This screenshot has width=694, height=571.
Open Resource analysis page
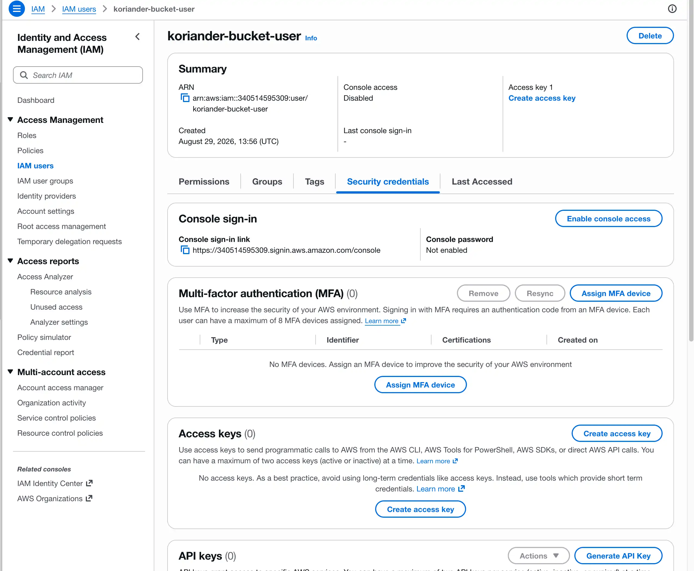click(x=61, y=291)
